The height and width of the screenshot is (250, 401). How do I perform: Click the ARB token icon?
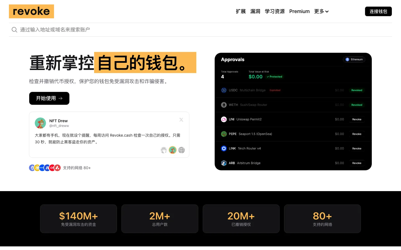pyautogui.click(x=224, y=163)
